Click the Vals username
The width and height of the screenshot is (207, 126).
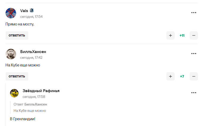point(24,11)
